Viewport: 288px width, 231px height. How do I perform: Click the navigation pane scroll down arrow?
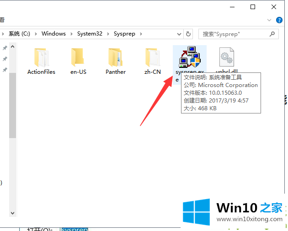click(12, 213)
